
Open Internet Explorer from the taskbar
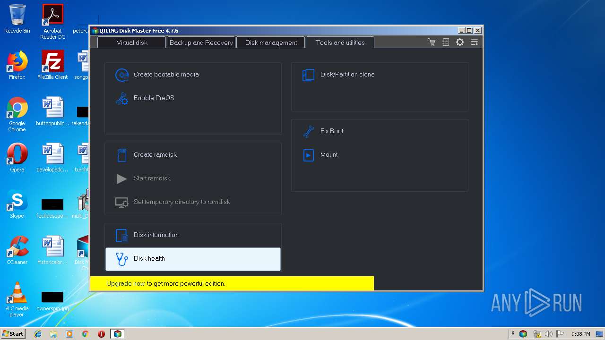[38, 334]
